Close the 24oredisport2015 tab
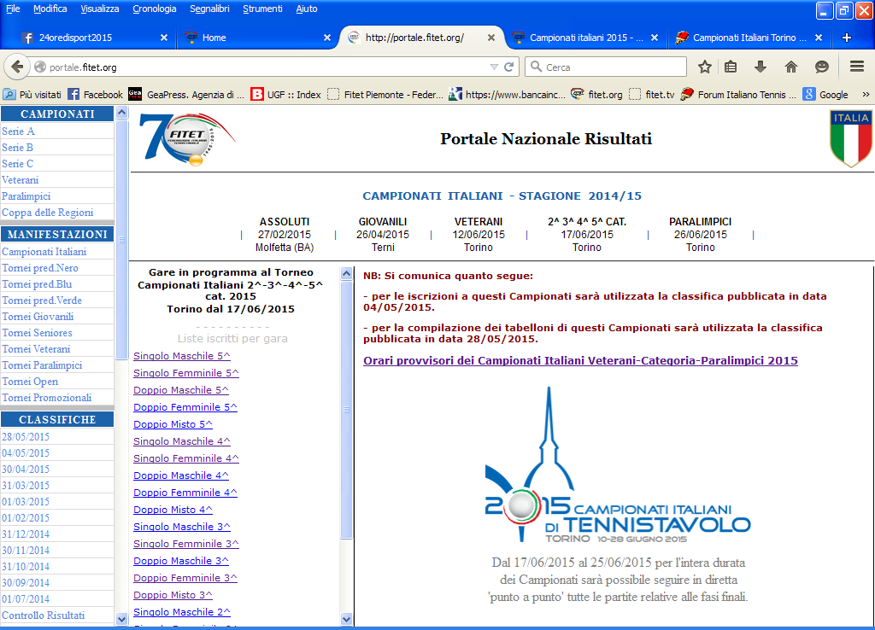The height and width of the screenshot is (630, 875). coord(163,38)
